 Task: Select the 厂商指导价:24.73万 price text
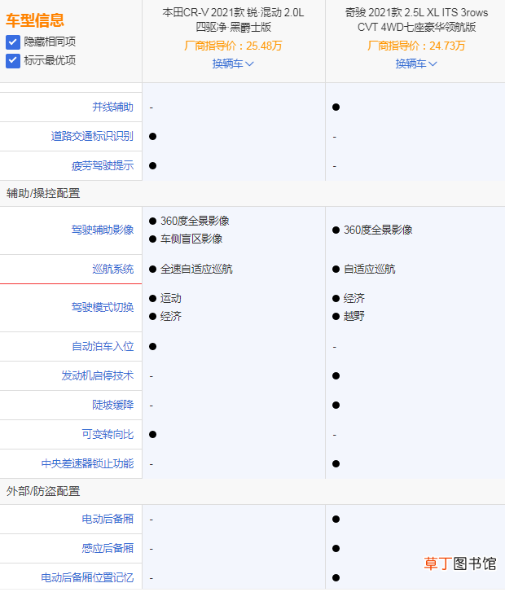coord(416,46)
